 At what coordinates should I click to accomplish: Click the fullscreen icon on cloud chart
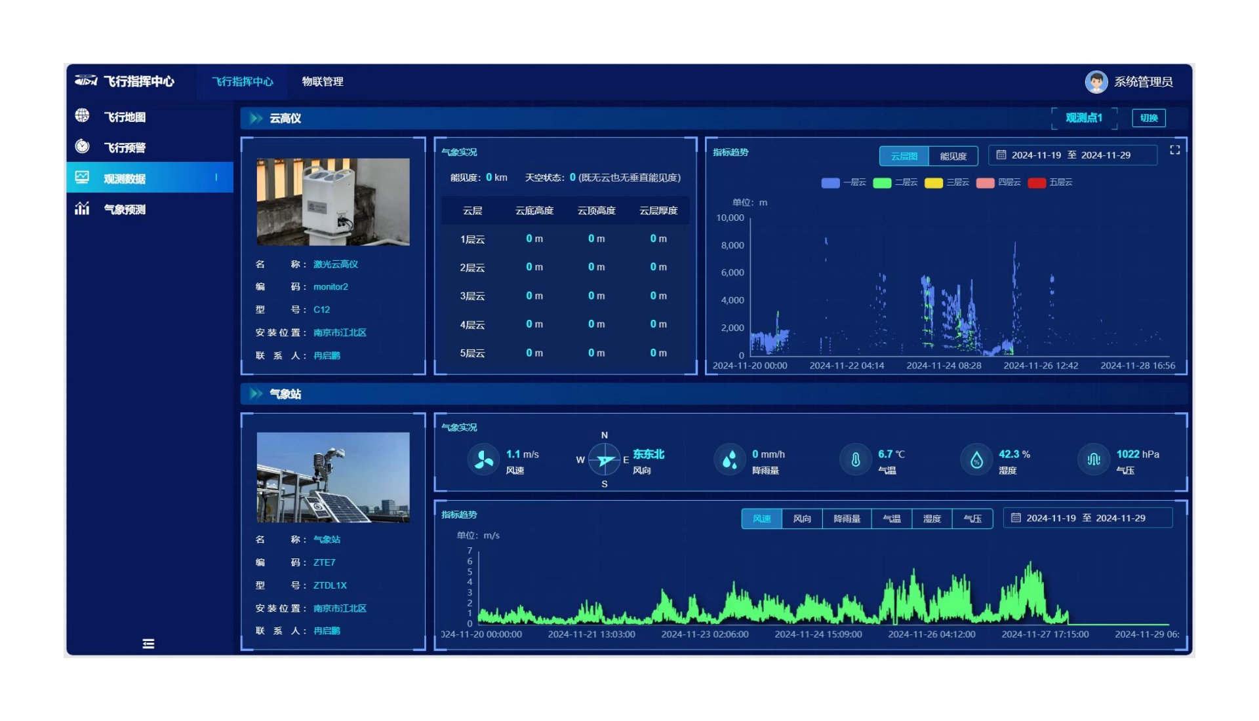click(1174, 150)
